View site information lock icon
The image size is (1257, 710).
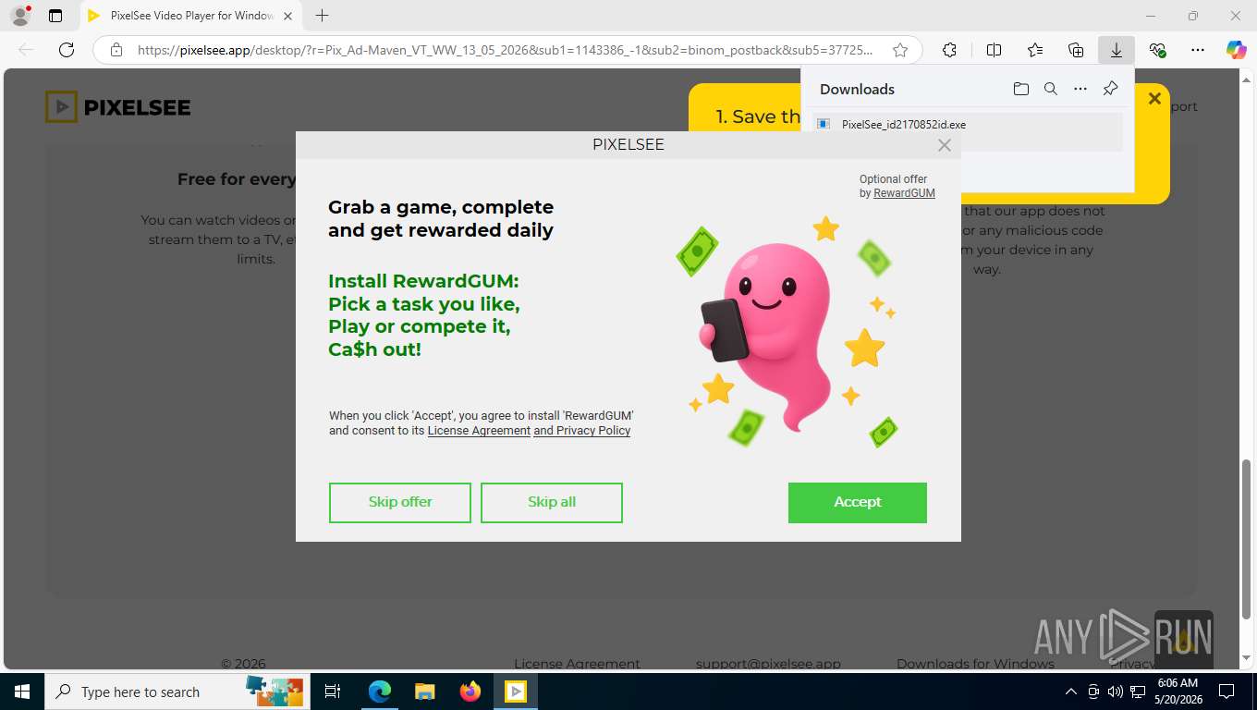116,50
